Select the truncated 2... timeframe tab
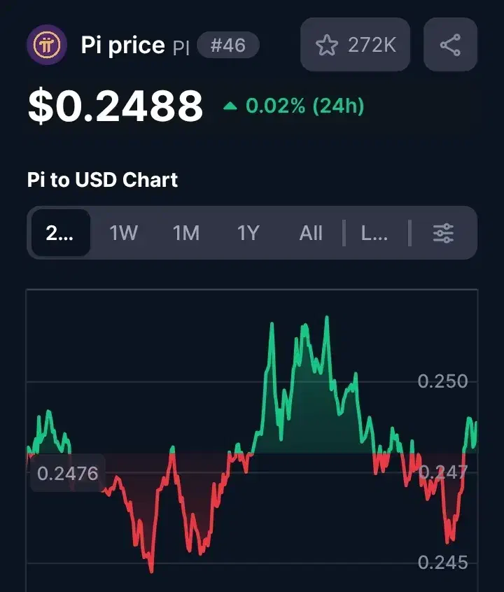 pyautogui.click(x=60, y=233)
